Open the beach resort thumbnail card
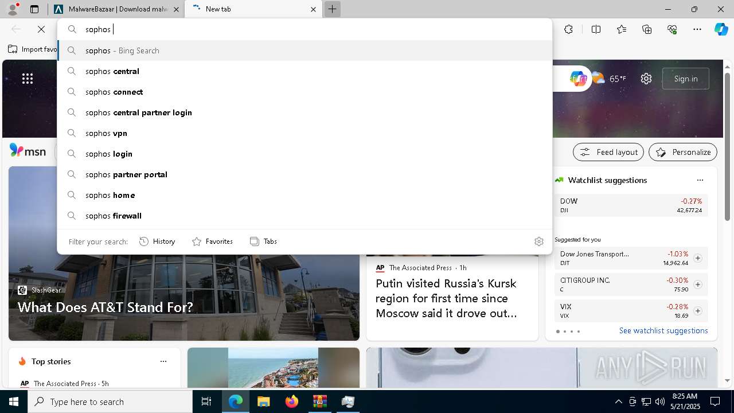The width and height of the screenshot is (734, 413). click(x=274, y=368)
